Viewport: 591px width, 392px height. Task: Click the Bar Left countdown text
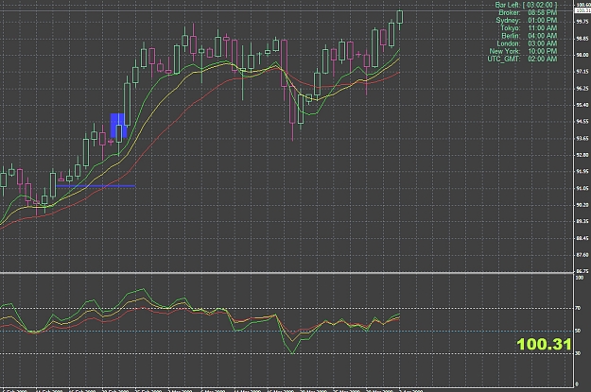tap(526, 5)
